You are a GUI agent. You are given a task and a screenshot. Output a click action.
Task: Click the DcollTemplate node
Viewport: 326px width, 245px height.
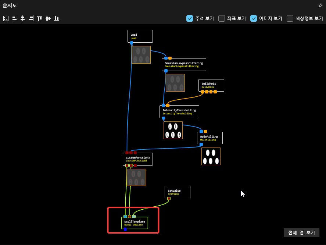[135, 223]
